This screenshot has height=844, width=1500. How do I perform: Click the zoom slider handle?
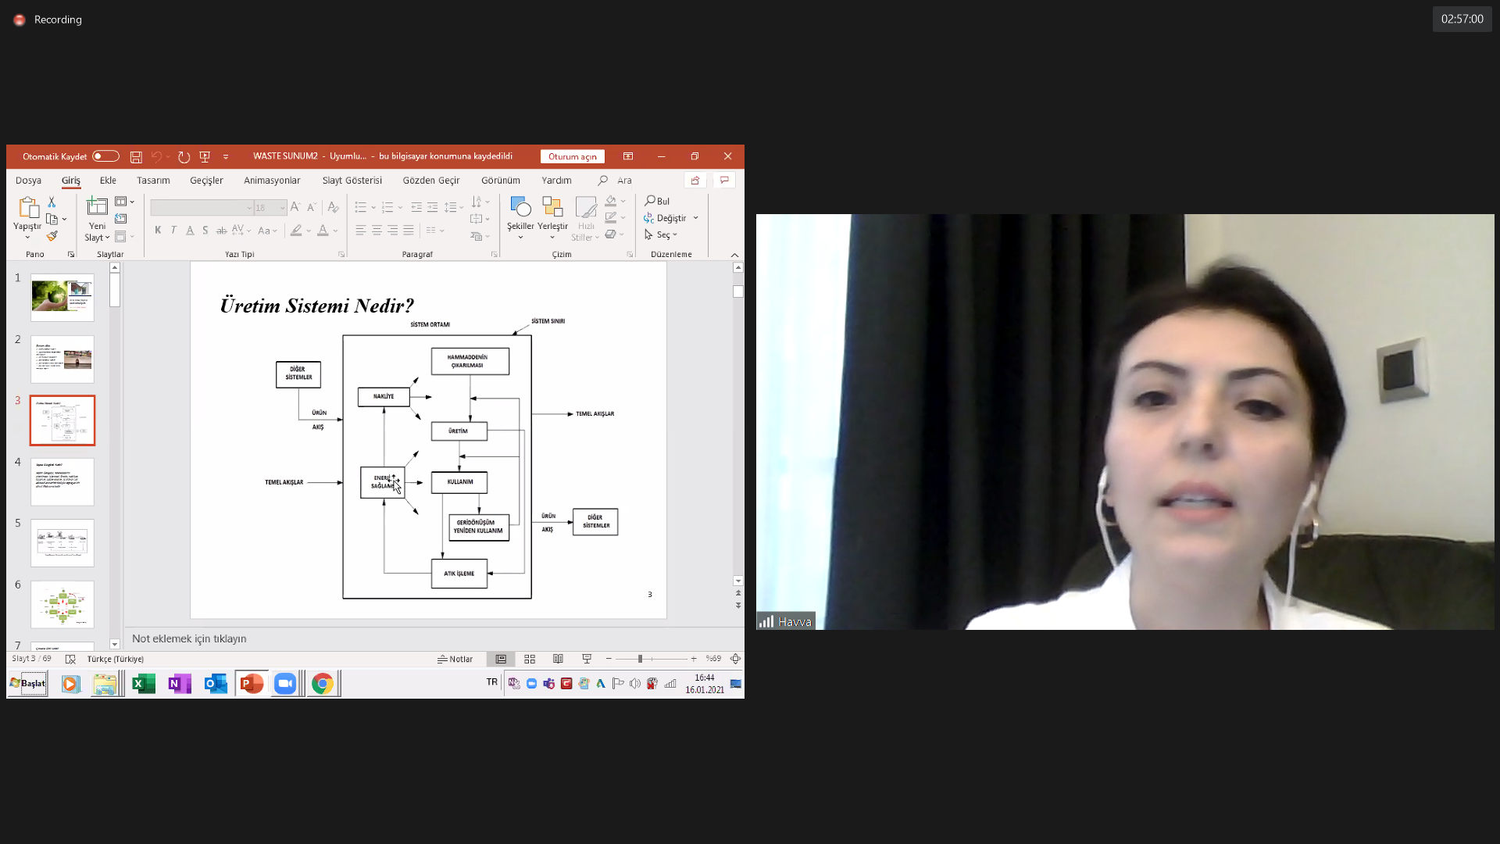(x=640, y=659)
